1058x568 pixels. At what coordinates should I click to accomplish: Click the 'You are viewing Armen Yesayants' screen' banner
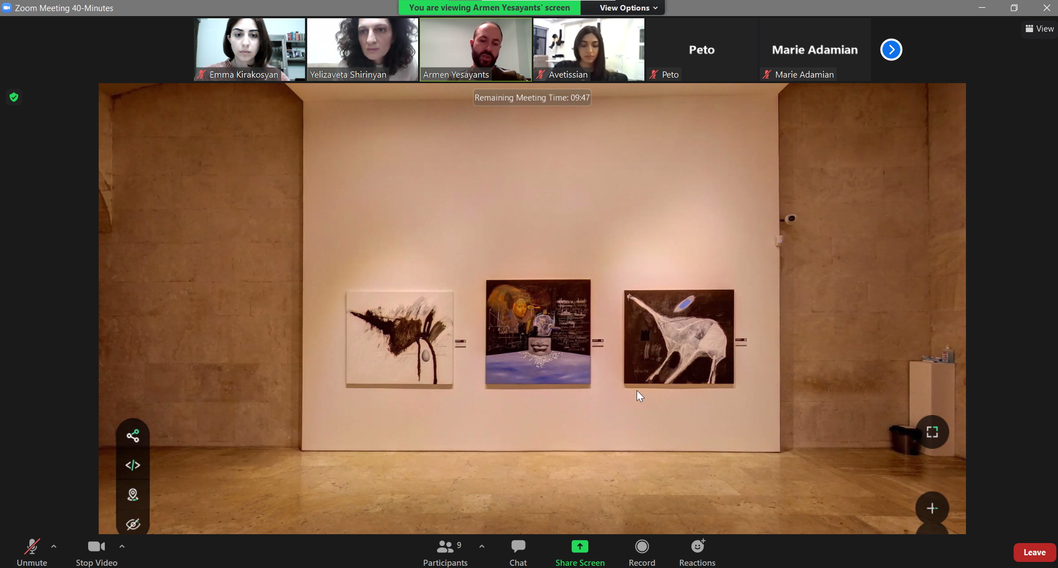490,8
